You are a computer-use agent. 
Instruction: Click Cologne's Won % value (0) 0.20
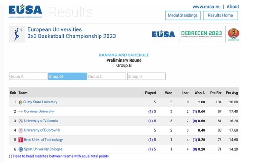coord(199,149)
